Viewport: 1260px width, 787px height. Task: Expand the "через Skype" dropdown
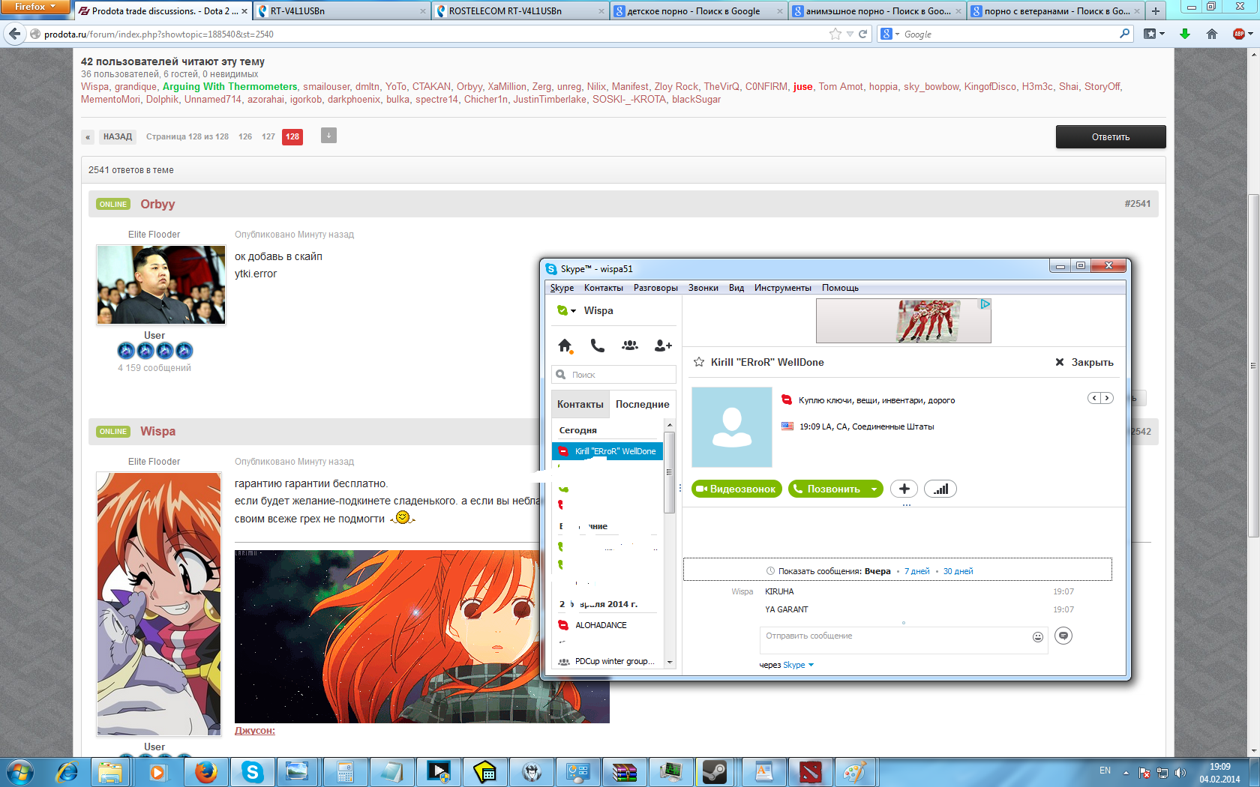811,665
